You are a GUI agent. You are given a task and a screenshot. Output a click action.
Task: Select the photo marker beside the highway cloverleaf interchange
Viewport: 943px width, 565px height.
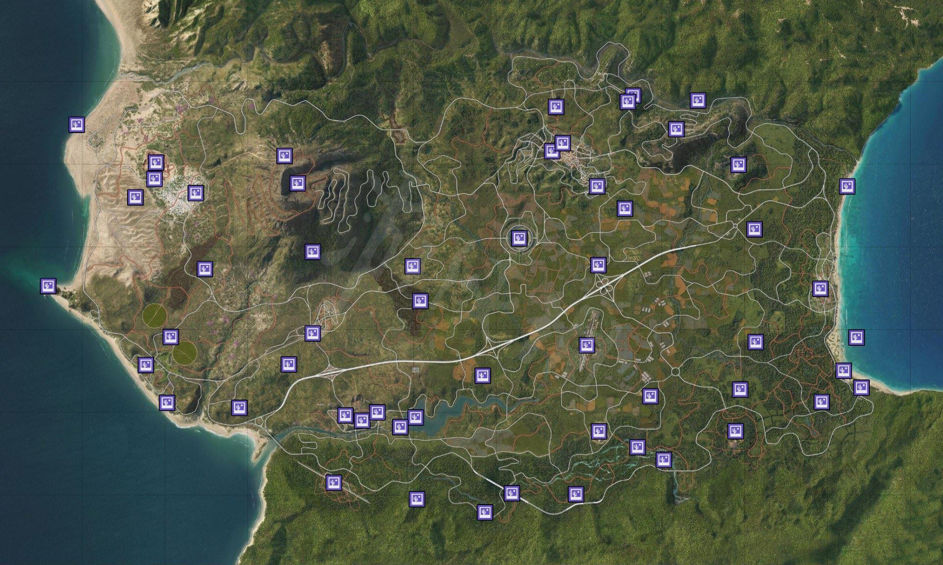click(x=598, y=265)
